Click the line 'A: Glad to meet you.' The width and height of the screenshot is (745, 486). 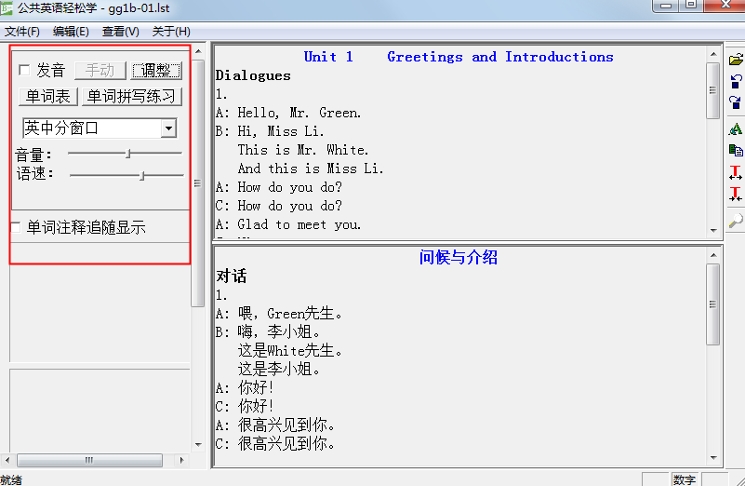[x=288, y=224]
